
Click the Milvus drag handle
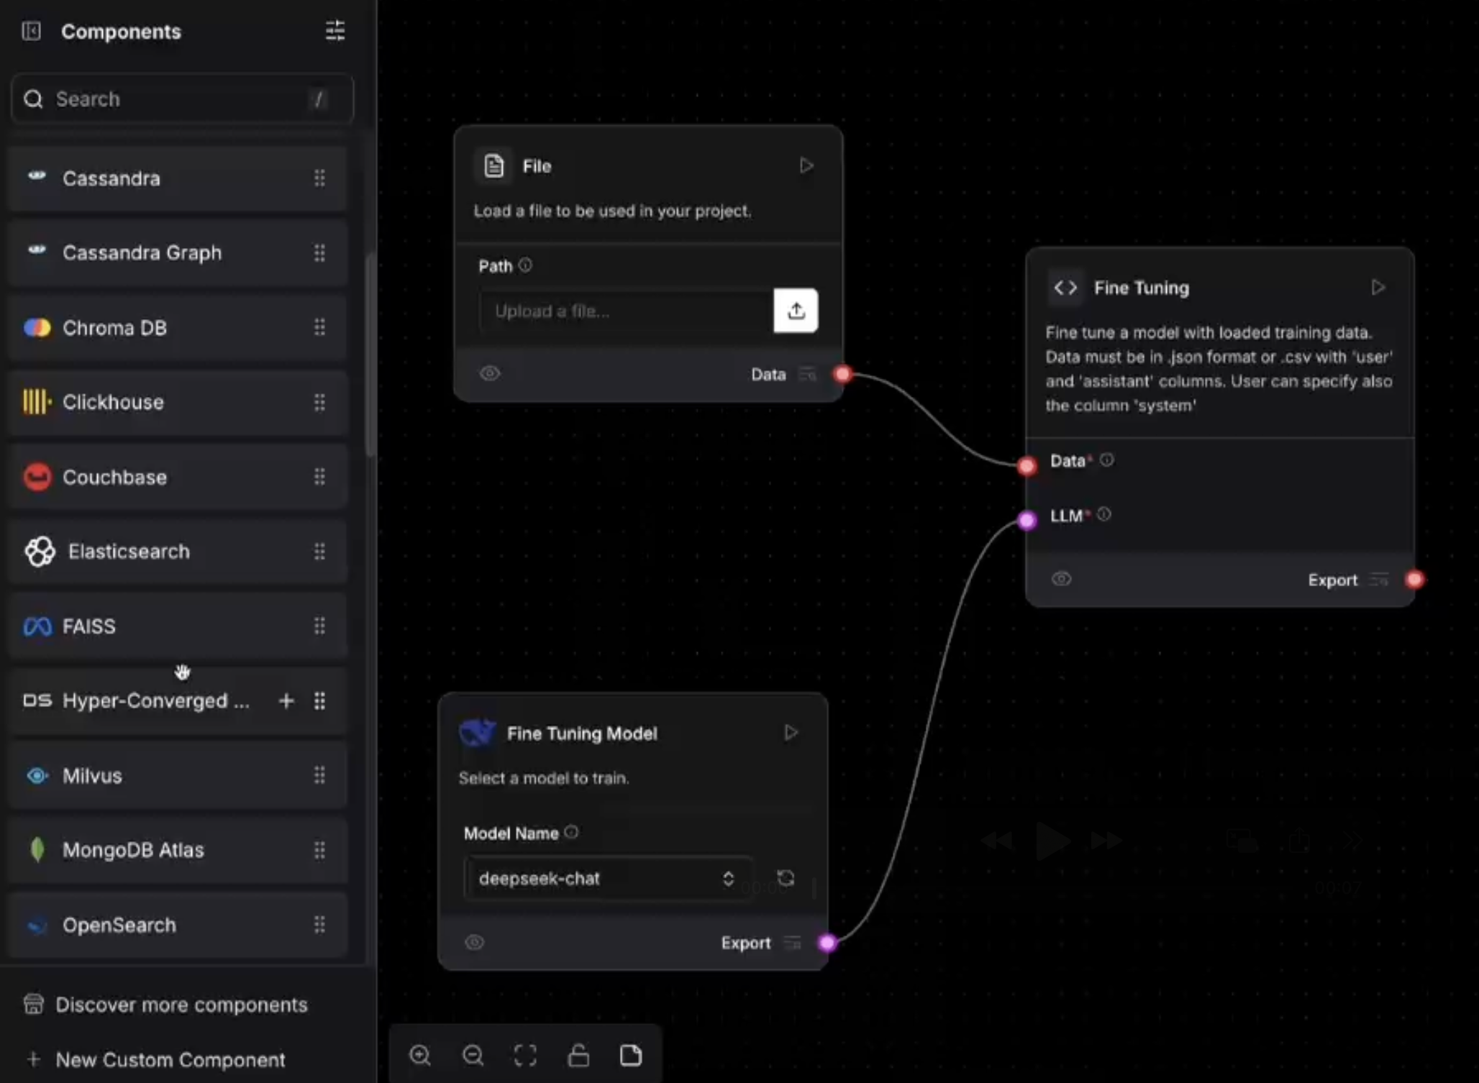319,775
